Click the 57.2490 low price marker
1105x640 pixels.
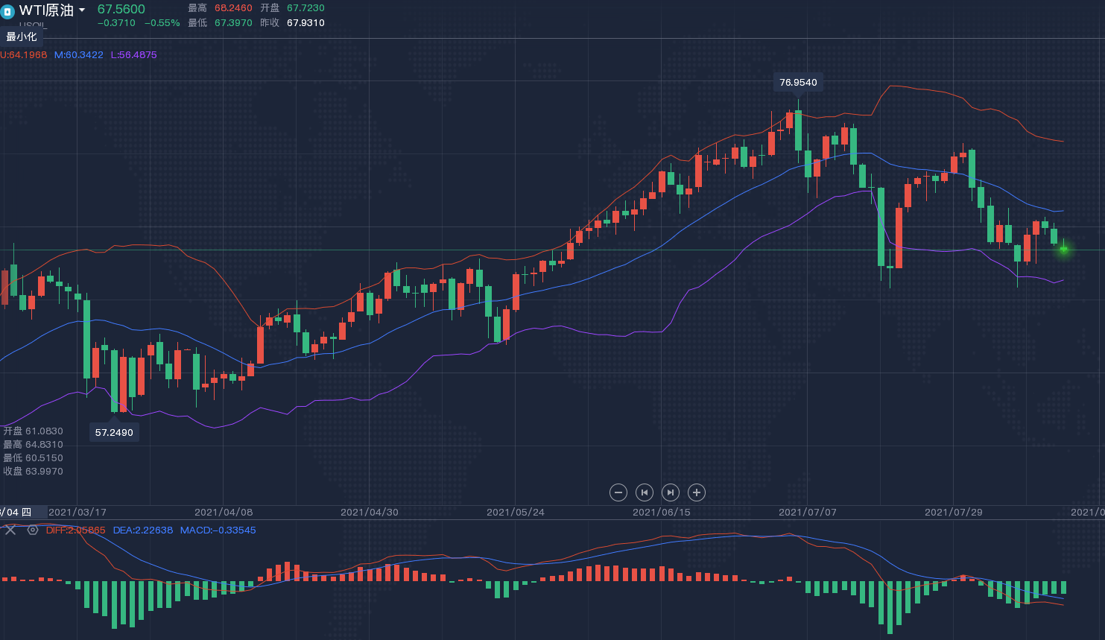pos(114,432)
